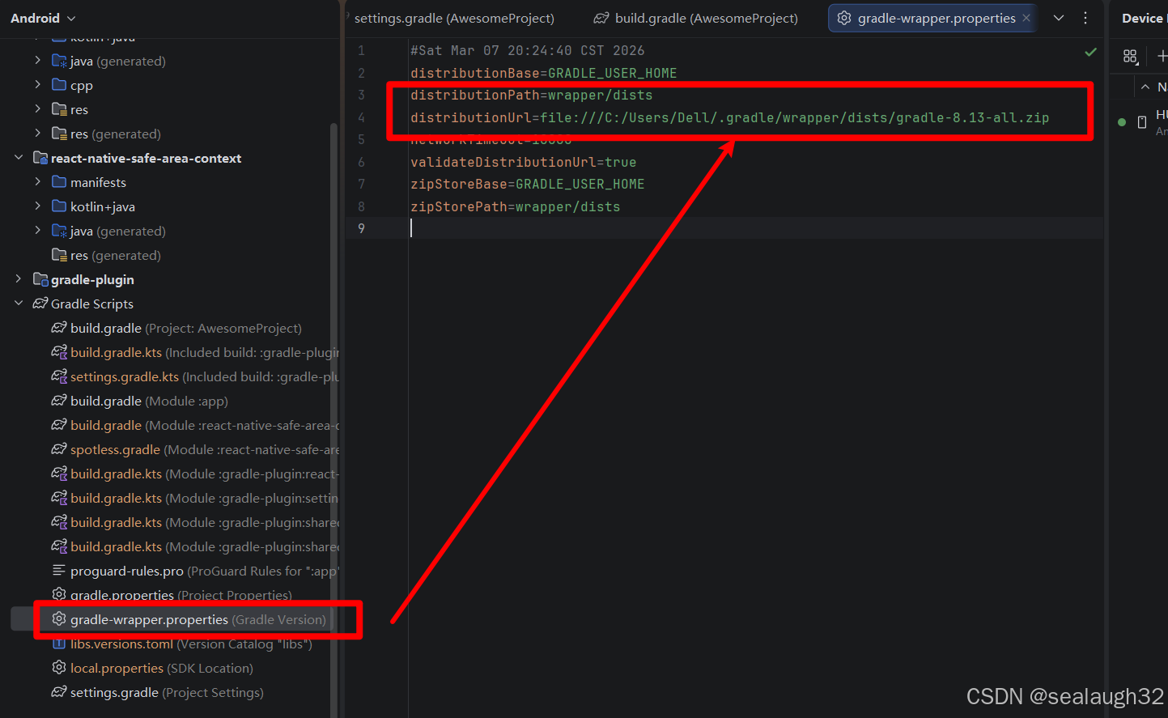Click the validateDistributionUrl=true line
Image resolution: width=1168 pixels, height=718 pixels.
click(x=523, y=162)
